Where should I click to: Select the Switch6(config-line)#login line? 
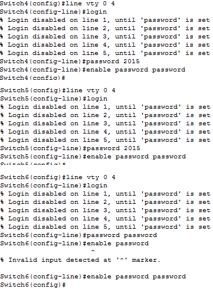click(x=54, y=186)
